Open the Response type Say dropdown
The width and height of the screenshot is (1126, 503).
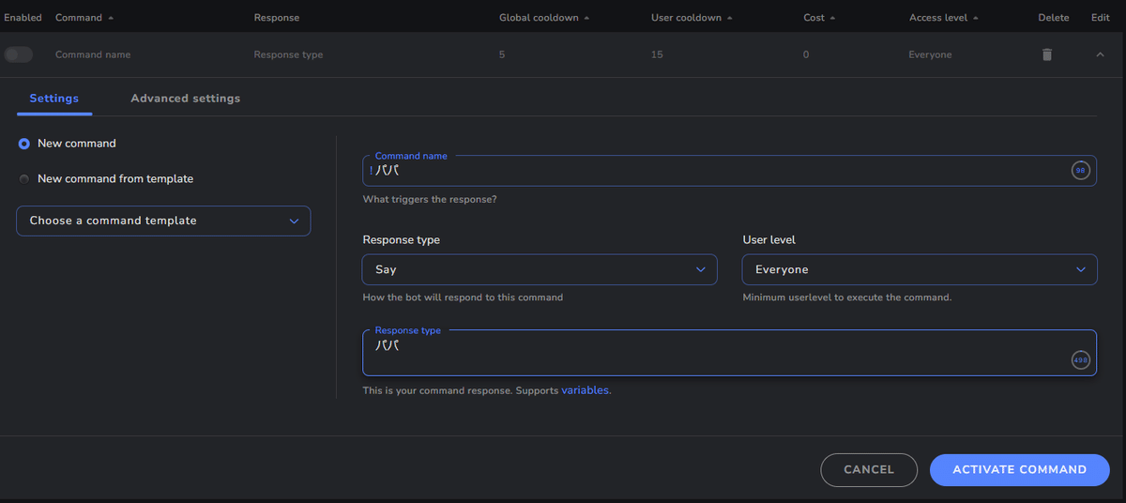(540, 269)
